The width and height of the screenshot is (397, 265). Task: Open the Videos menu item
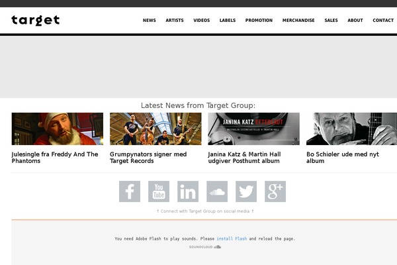click(202, 21)
